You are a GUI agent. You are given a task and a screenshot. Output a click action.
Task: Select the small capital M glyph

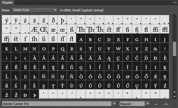(x=25, y=47)
